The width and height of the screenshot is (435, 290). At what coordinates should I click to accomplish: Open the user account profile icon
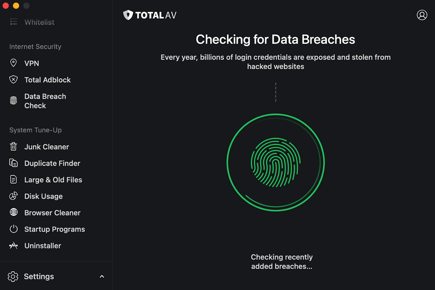(x=422, y=15)
